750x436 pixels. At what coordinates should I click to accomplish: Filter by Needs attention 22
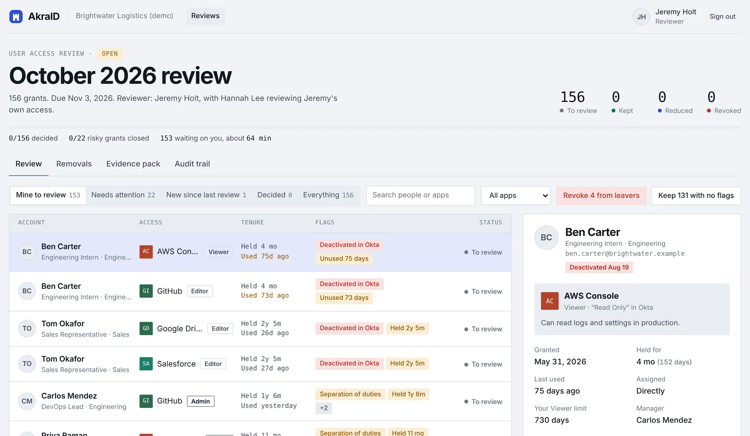coord(123,195)
